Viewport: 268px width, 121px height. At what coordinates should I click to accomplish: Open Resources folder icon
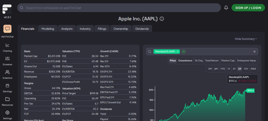7,99
